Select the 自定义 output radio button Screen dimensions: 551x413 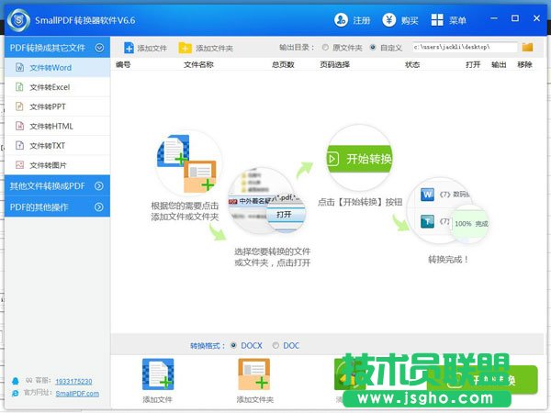(373, 47)
